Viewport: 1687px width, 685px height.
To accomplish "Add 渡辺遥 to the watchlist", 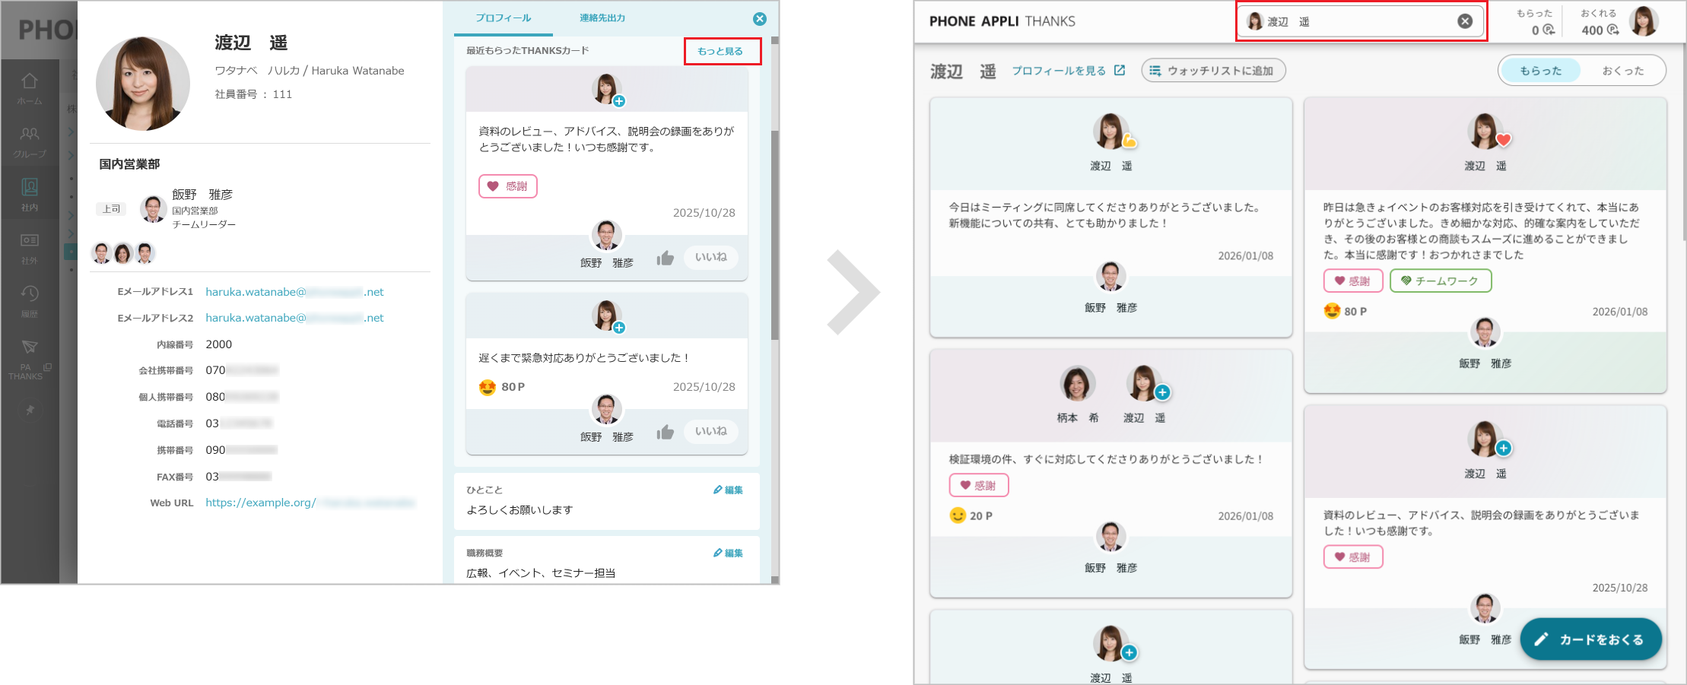I will click(1212, 70).
